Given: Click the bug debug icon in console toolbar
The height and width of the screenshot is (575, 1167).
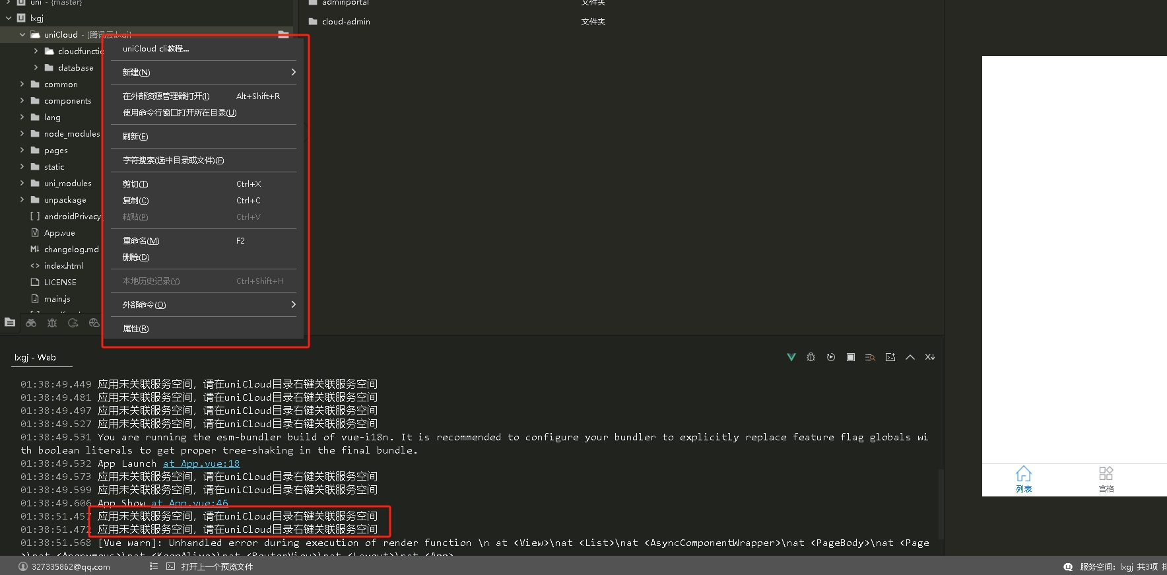Looking at the screenshot, I should (811, 357).
